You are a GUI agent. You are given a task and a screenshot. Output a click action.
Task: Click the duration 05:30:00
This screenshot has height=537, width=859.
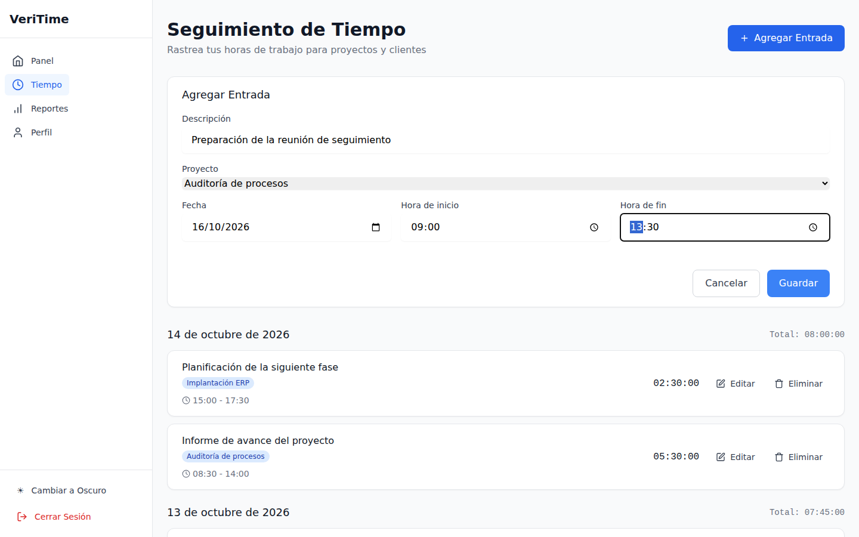tap(676, 456)
